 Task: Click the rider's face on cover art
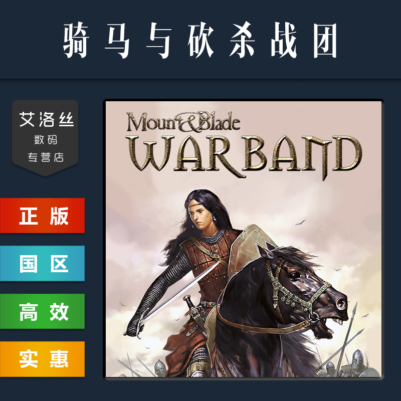click(202, 216)
